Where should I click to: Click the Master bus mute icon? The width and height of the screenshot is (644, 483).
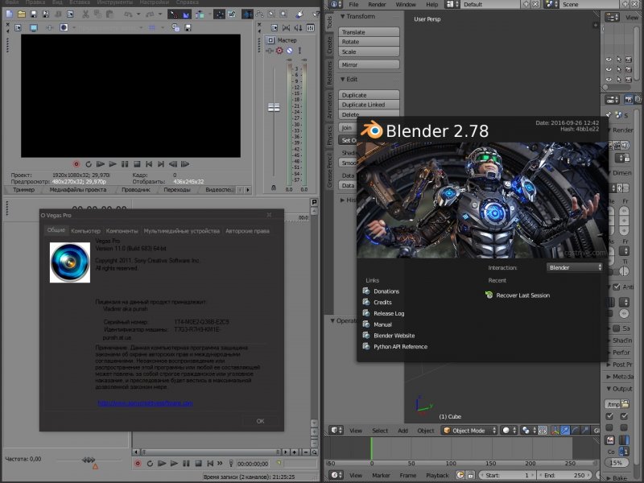click(290, 51)
